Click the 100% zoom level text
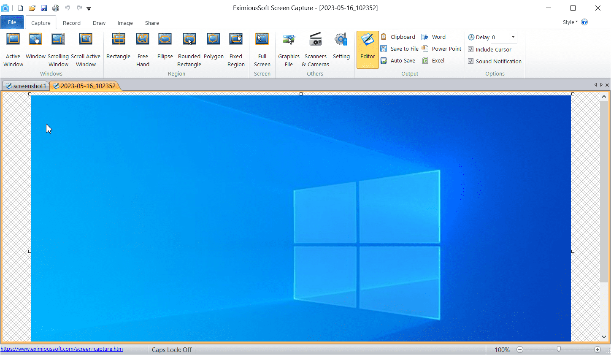Viewport: 611px width, 355px height. tap(502, 350)
